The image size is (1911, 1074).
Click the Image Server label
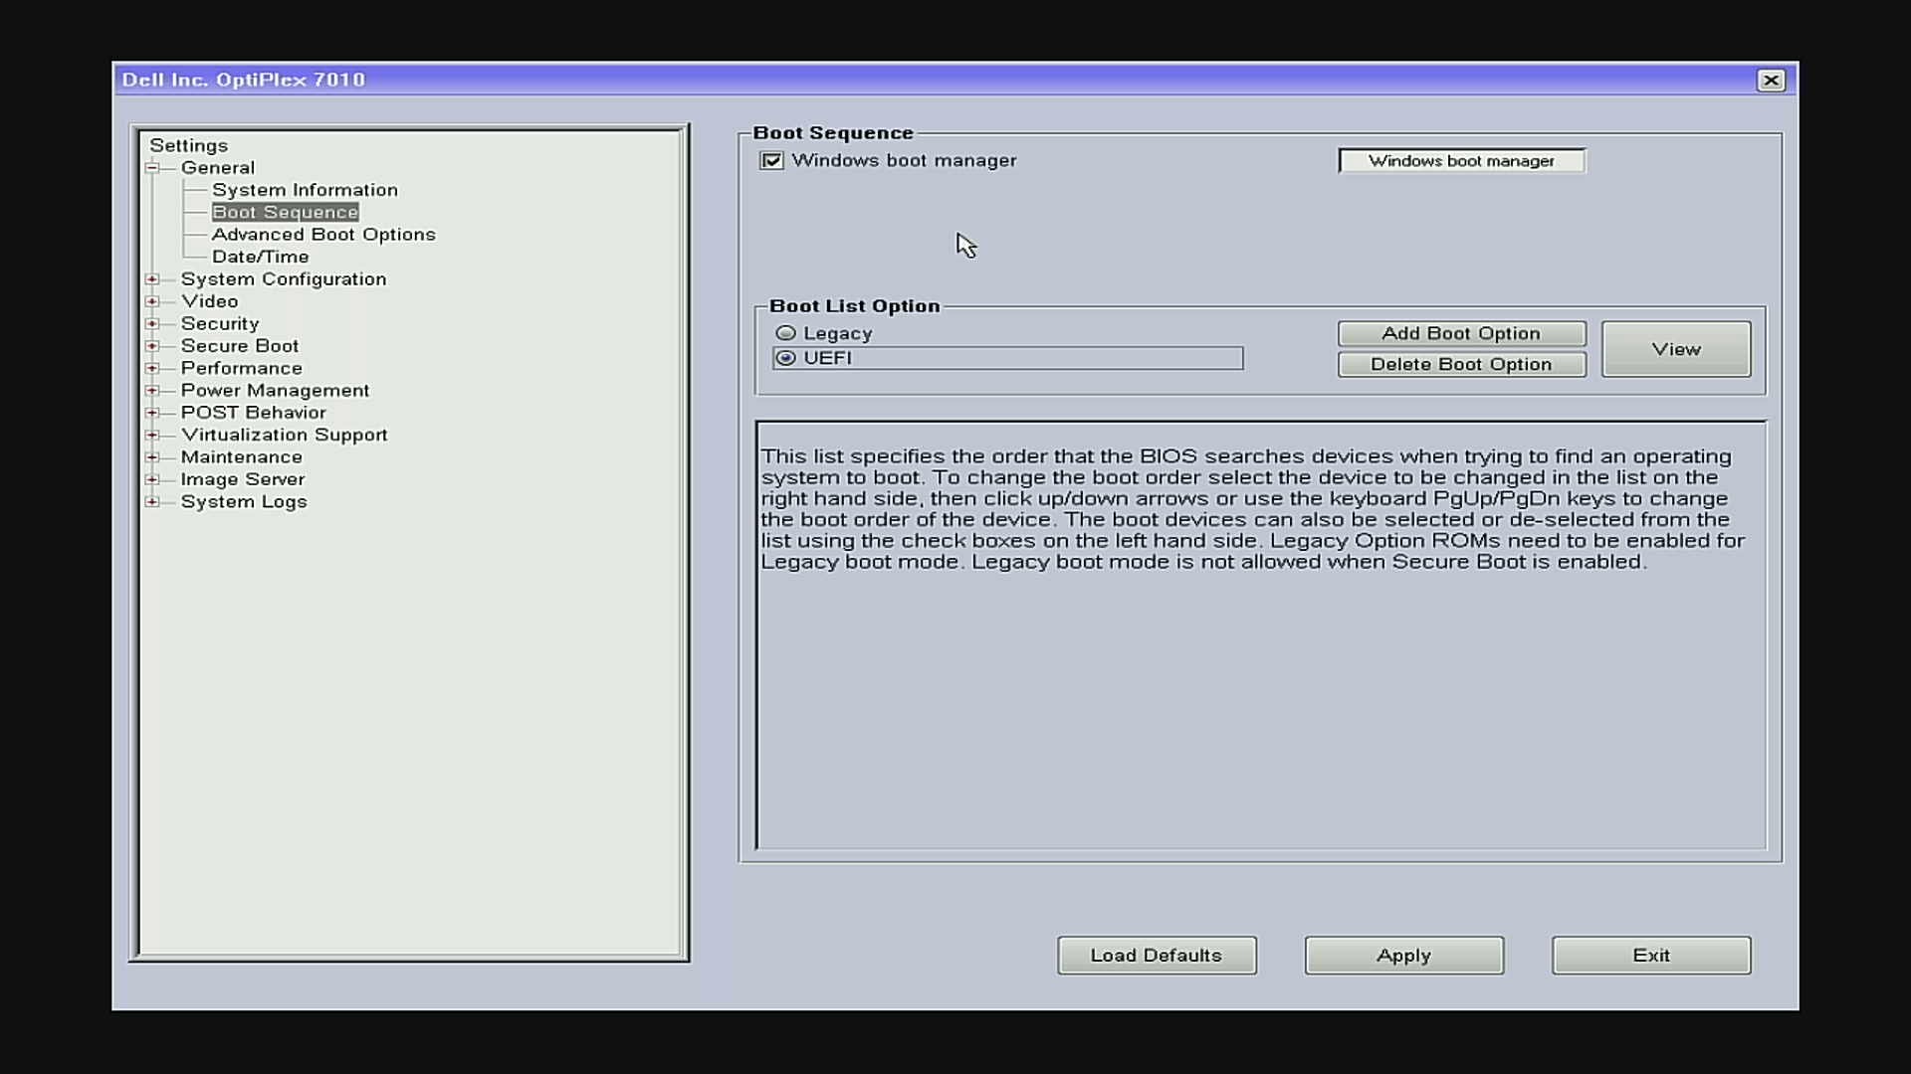coord(242,479)
